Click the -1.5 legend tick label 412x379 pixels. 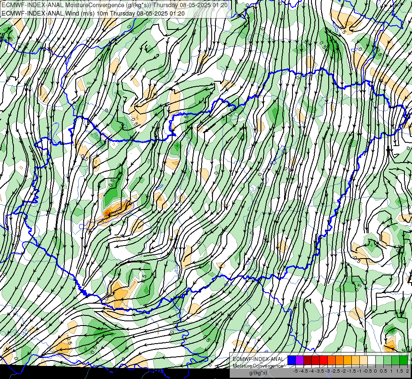click(x=351, y=371)
